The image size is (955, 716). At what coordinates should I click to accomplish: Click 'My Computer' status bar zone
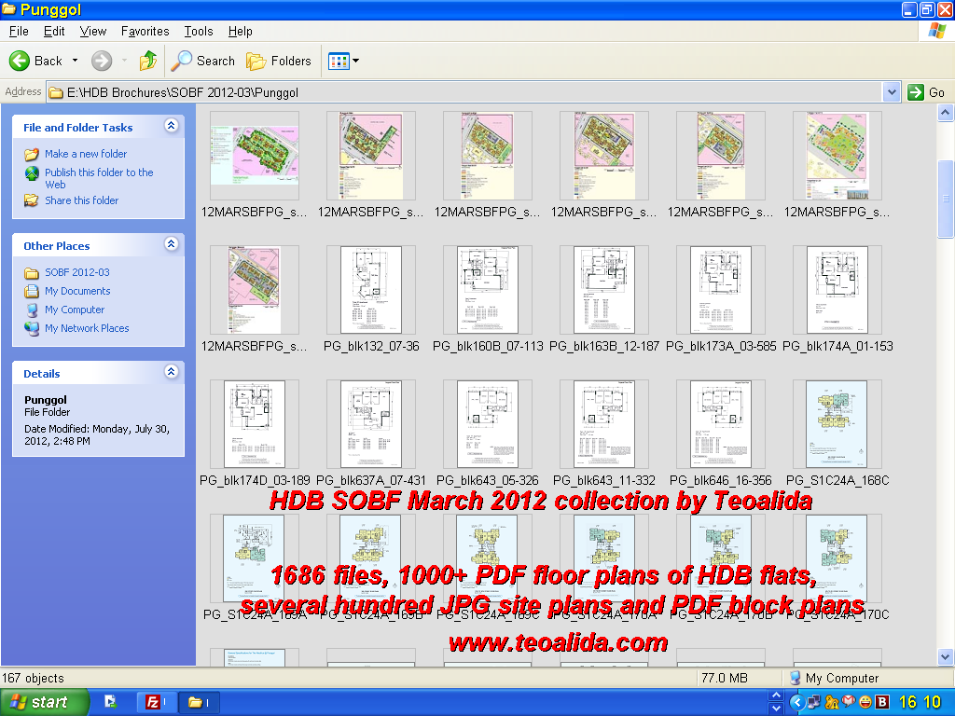click(x=834, y=679)
